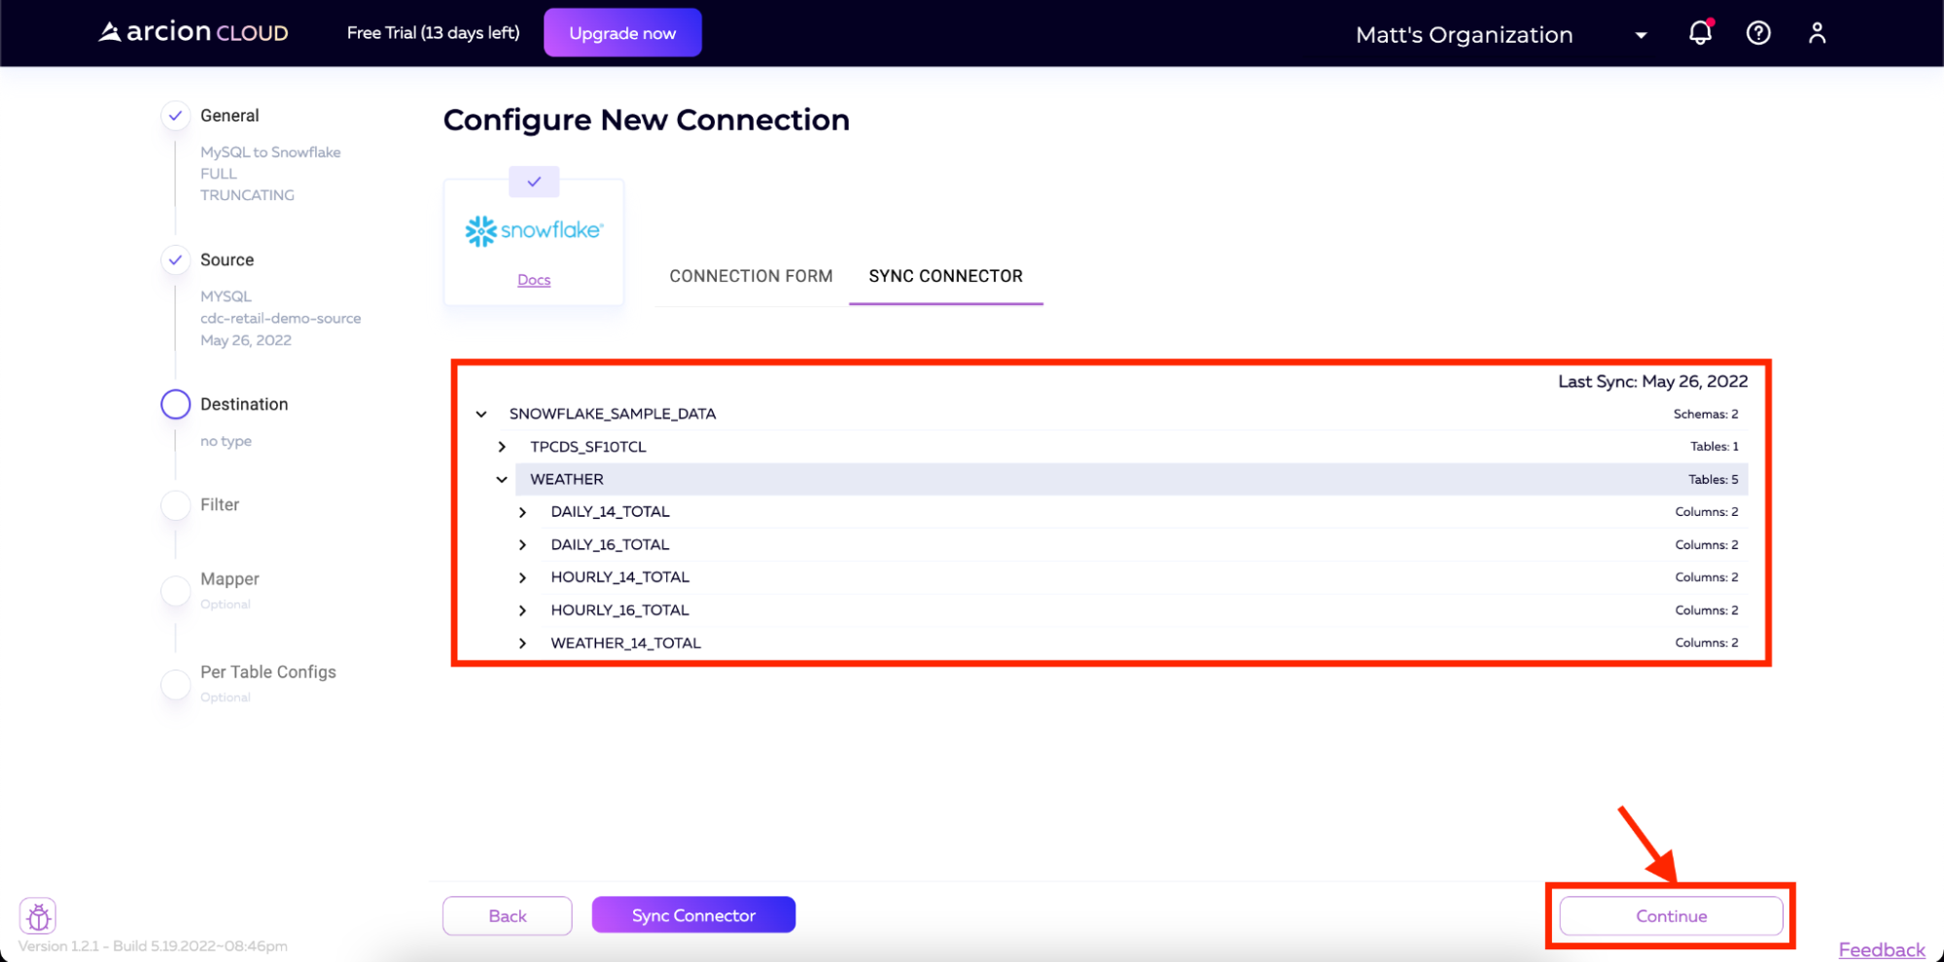This screenshot has height=962, width=1944.
Task: Select the WEATHER row label
Action: (567, 479)
